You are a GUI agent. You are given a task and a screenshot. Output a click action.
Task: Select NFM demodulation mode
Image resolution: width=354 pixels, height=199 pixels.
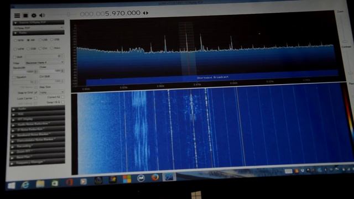(x=19, y=40)
